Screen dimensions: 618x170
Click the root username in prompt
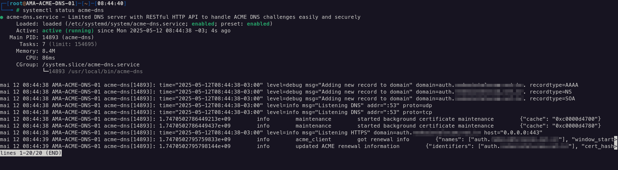coord(16,4)
